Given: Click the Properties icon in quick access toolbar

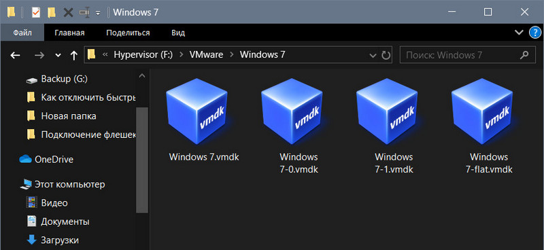Looking at the screenshot, I should [x=36, y=12].
